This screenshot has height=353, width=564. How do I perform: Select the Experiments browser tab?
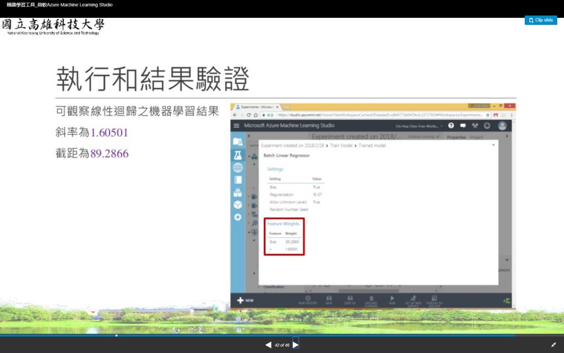click(257, 107)
